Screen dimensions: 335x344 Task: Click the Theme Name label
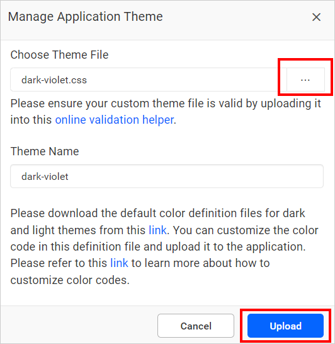(45, 151)
